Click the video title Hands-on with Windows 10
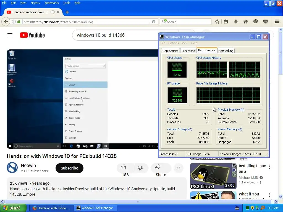This screenshot has width=283, height=212. [62, 156]
